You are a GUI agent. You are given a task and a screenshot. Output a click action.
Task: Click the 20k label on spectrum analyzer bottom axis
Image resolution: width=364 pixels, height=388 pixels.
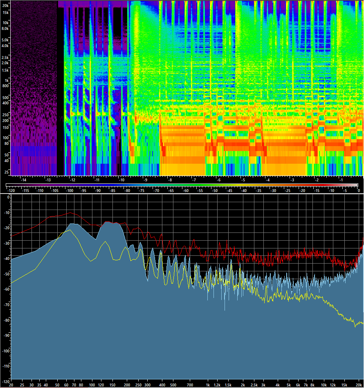coord(359,385)
